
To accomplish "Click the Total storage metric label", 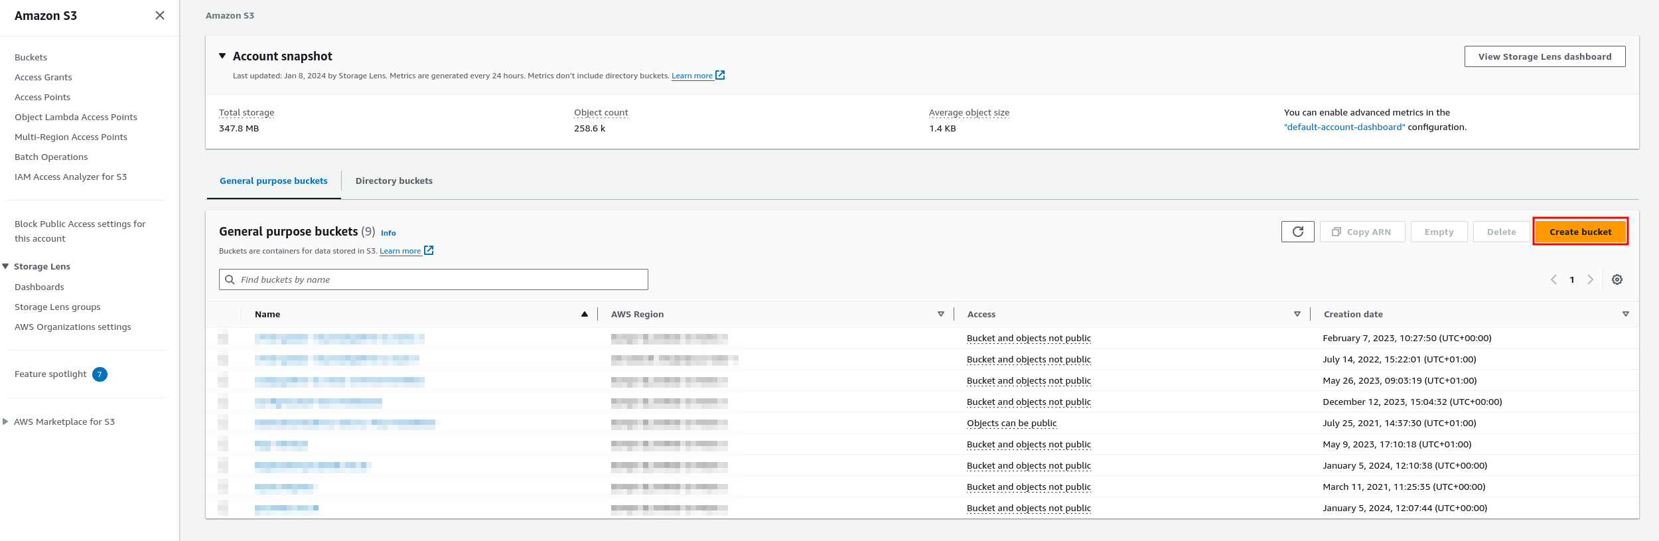I will pyautogui.click(x=246, y=112).
